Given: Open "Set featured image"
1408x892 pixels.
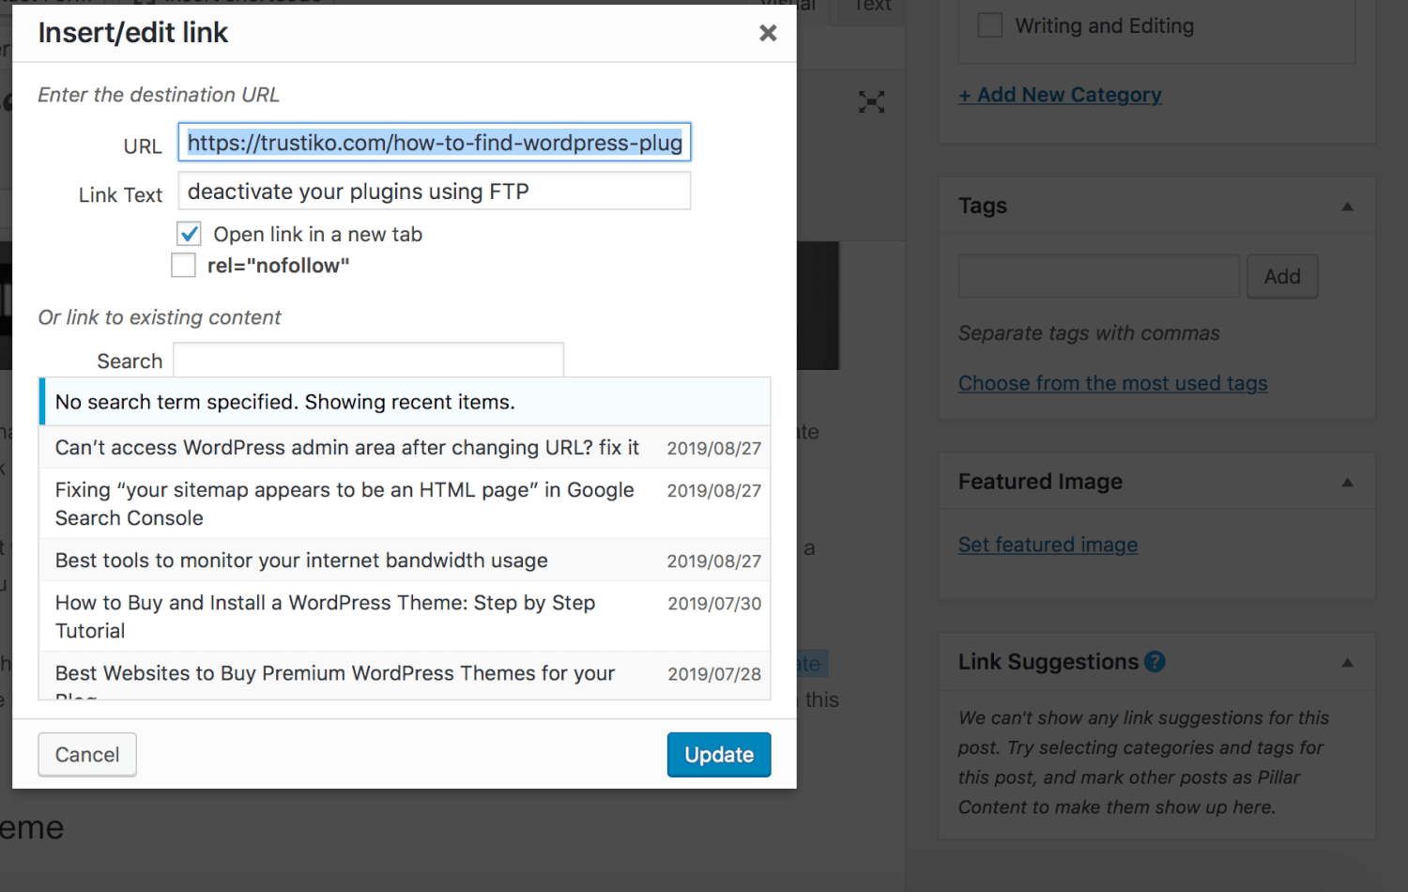Looking at the screenshot, I should point(1048,545).
